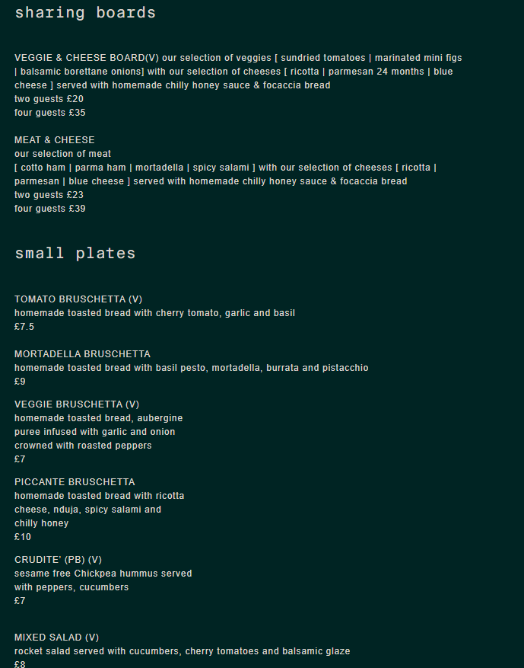Click the rocket salad description text
The height and width of the screenshot is (668, 524).
tap(182, 651)
